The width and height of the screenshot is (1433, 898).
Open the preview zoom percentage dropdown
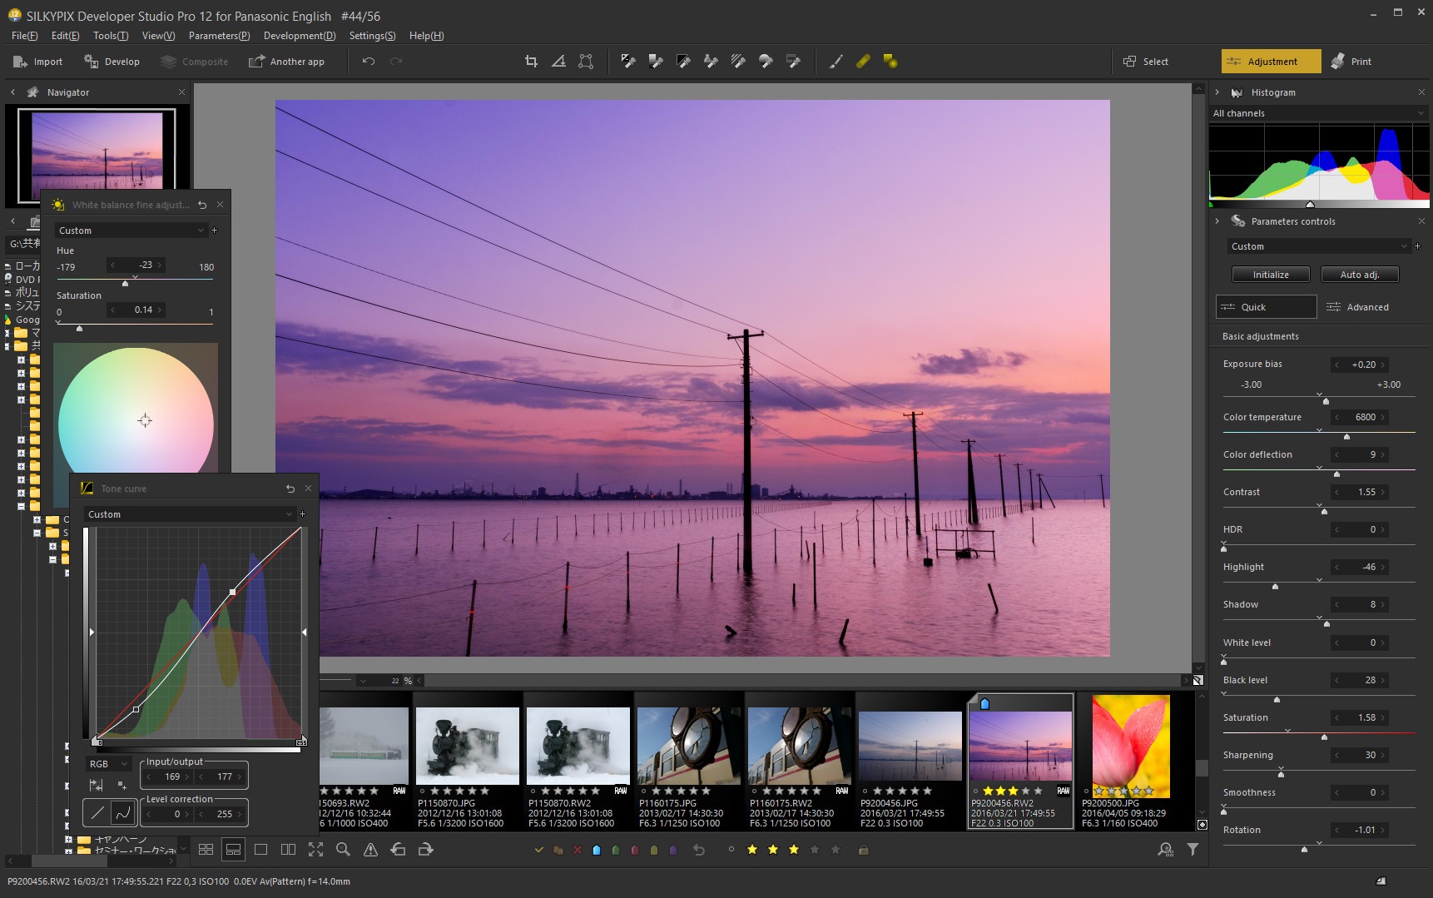click(x=364, y=681)
